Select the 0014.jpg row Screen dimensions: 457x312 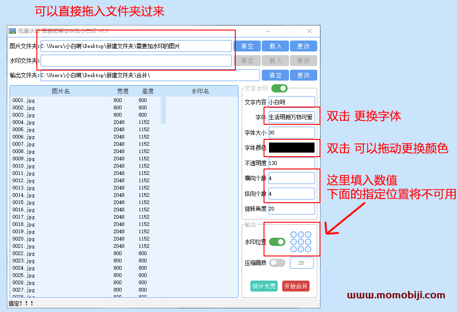pos(86,195)
